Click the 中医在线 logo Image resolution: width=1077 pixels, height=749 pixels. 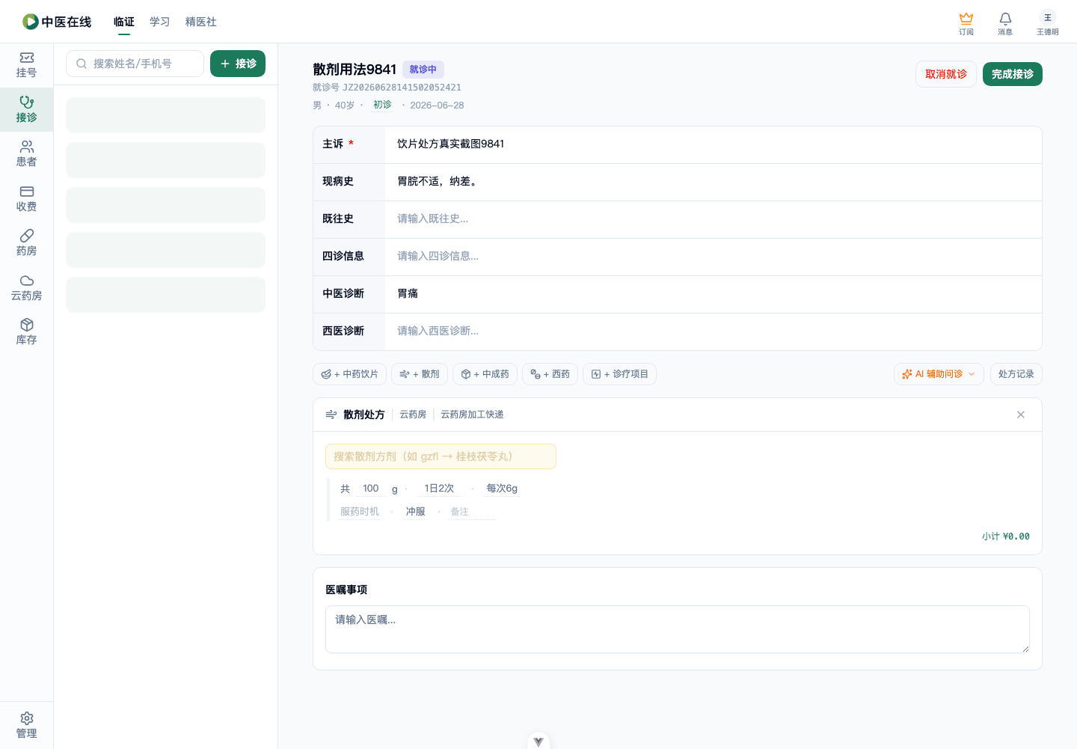(57, 22)
